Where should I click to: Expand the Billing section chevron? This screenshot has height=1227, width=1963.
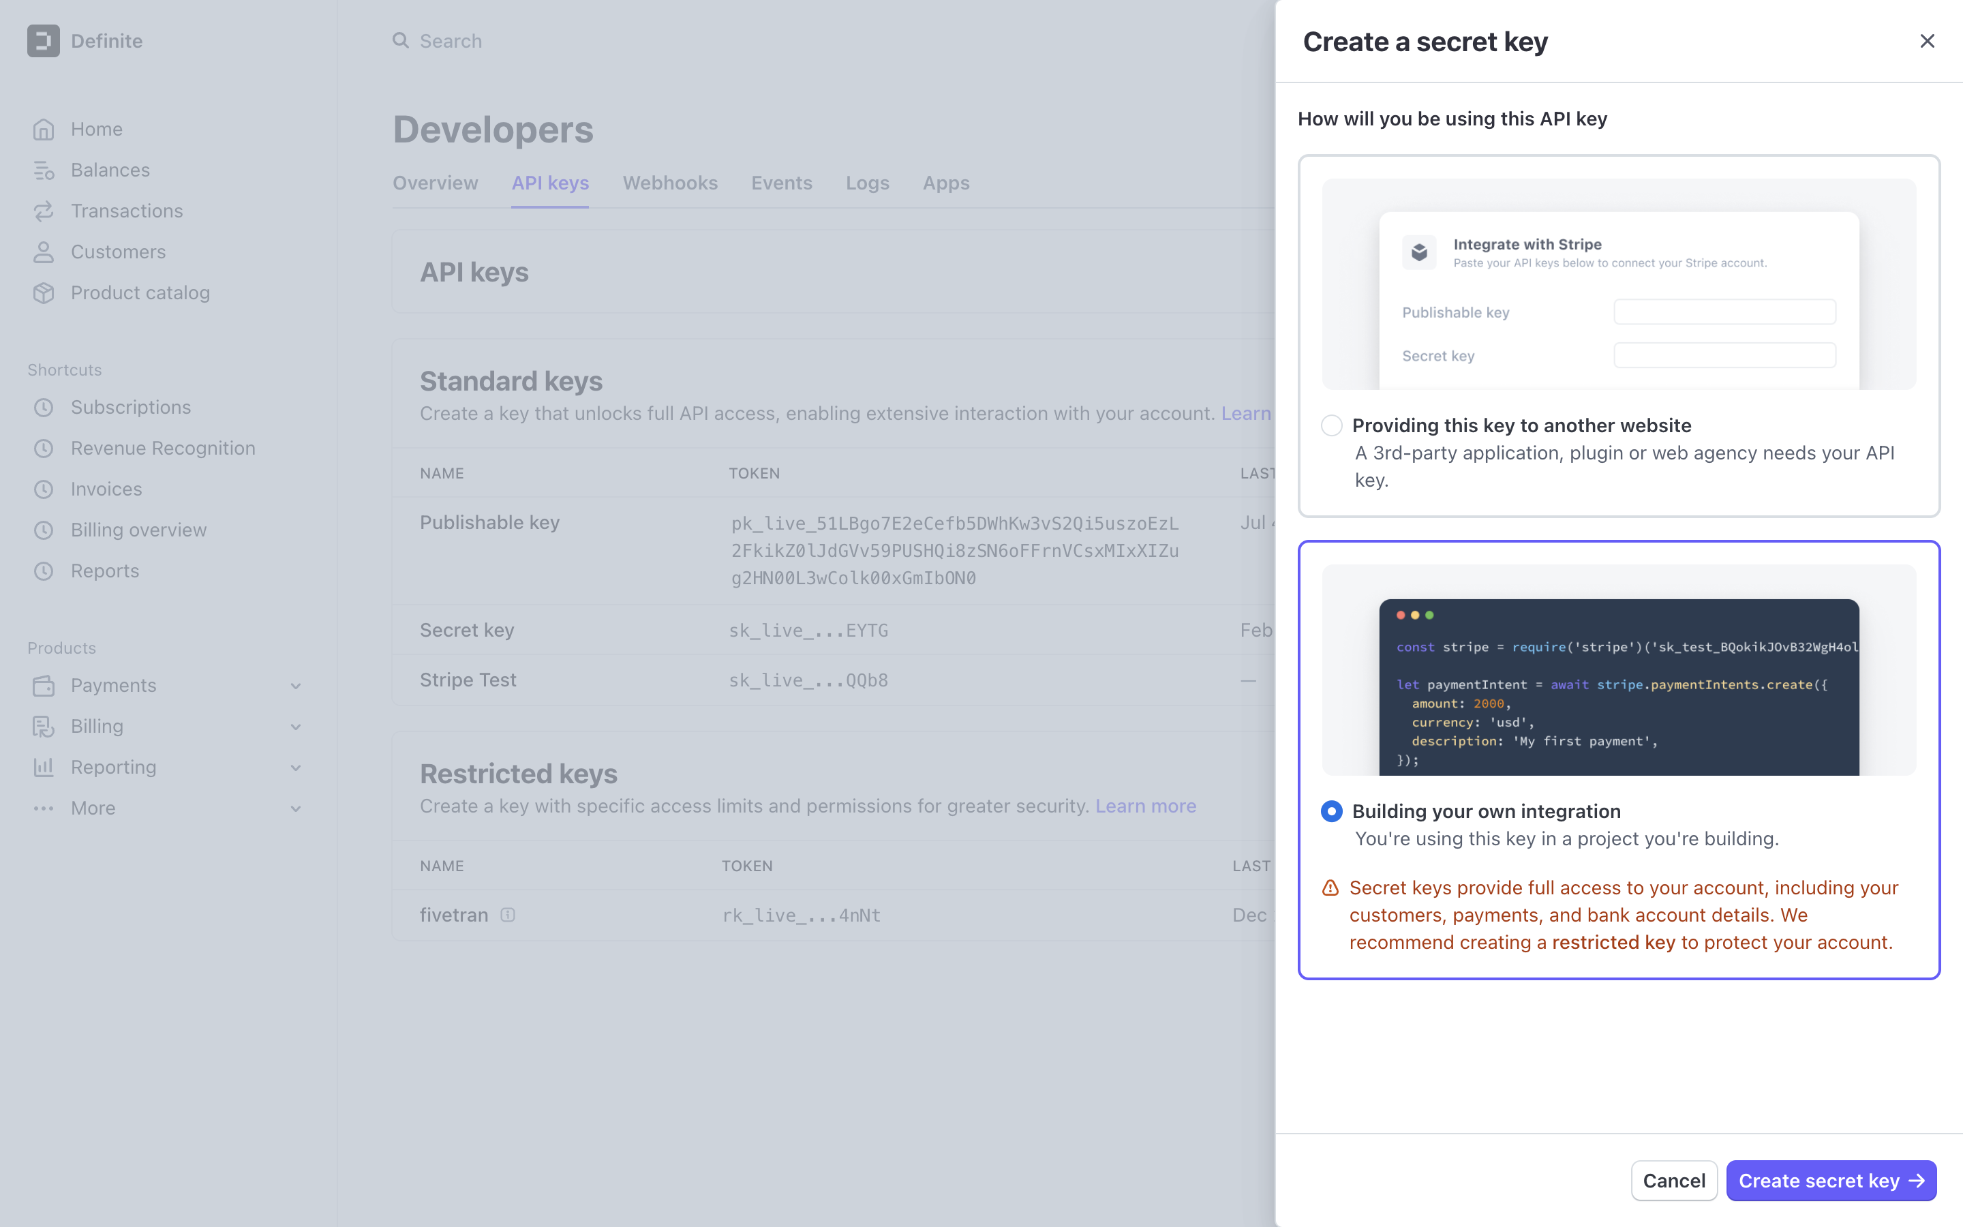(x=295, y=727)
